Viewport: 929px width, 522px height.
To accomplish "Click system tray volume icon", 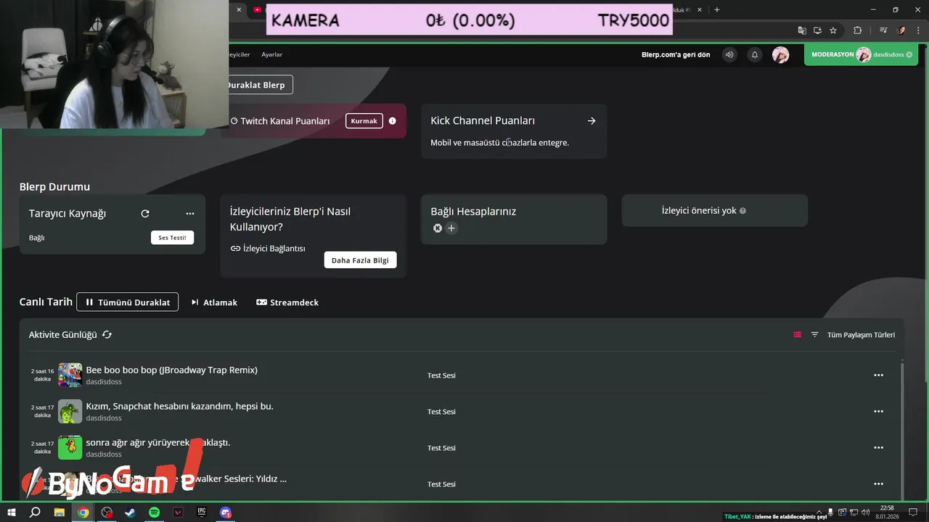I will tap(865, 513).
